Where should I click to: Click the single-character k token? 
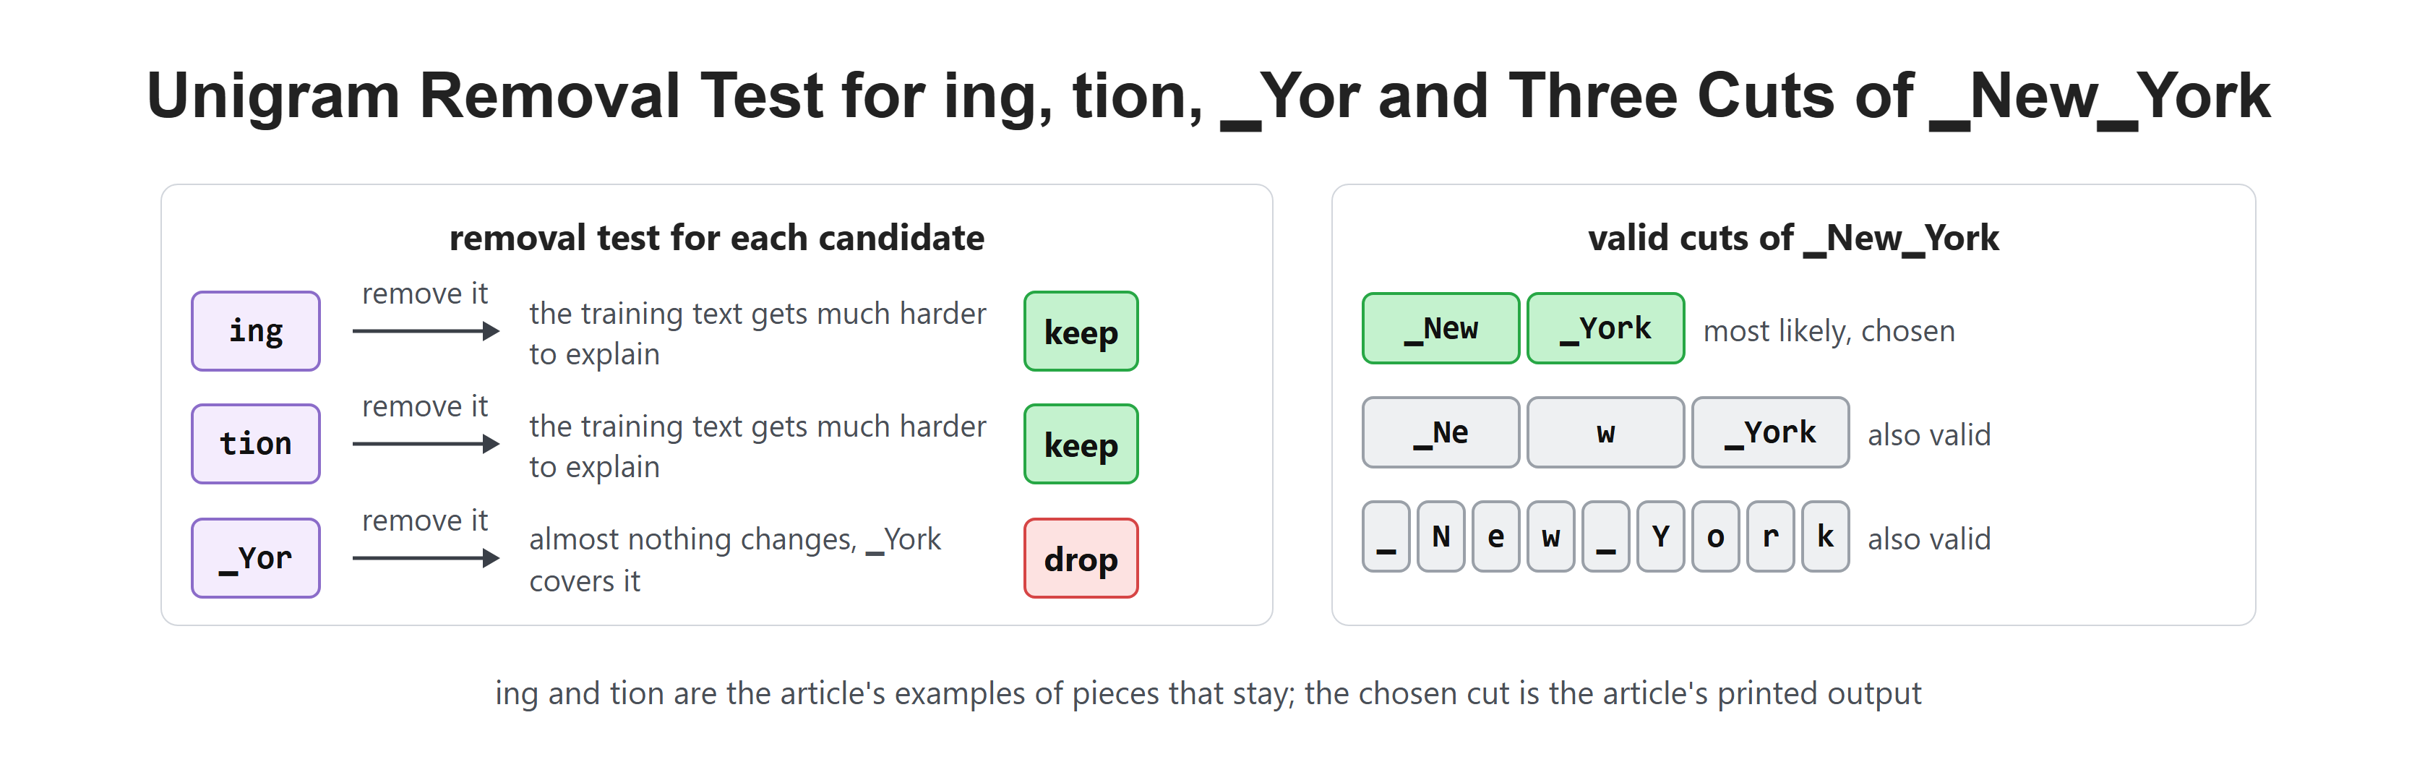tap(1826, 536)
